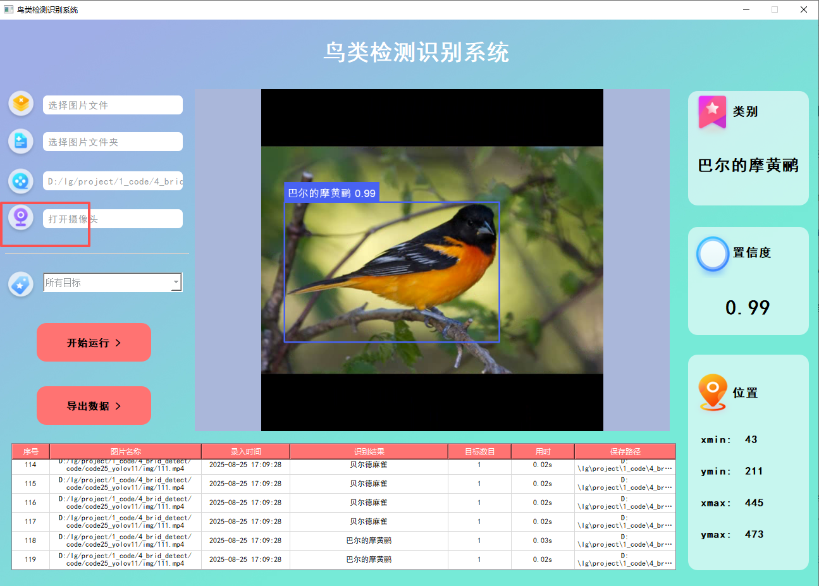Click the open camera webcam icon
This screenshot has width=819, height=586.
pyautogui.click(x=21, y=218)
